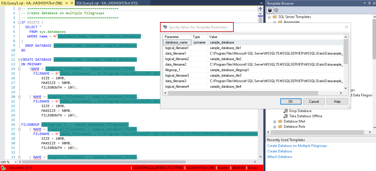The width and height of the screenshot is (376, 171).
Task: Click the connection status icon in status bar
Action: click(x=3, y=168)
